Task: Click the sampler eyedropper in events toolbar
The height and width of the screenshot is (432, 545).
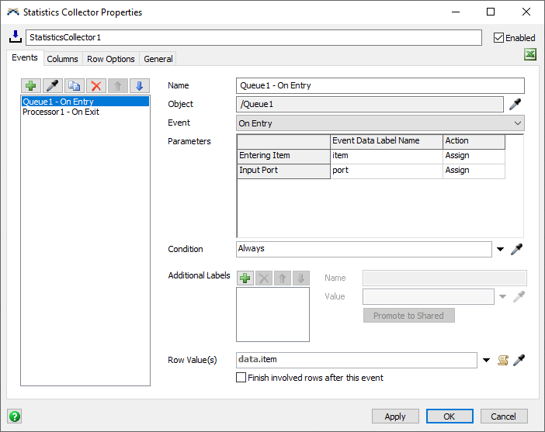Action: point(53,86)
